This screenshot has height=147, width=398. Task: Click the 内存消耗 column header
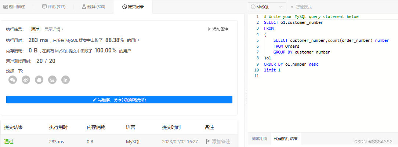coord(96,127)
